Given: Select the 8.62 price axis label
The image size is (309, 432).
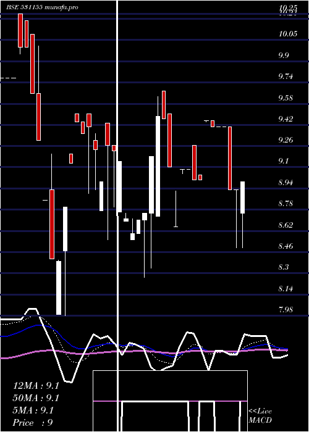Looking at the screenshot, I should click(x=286, y=225).
